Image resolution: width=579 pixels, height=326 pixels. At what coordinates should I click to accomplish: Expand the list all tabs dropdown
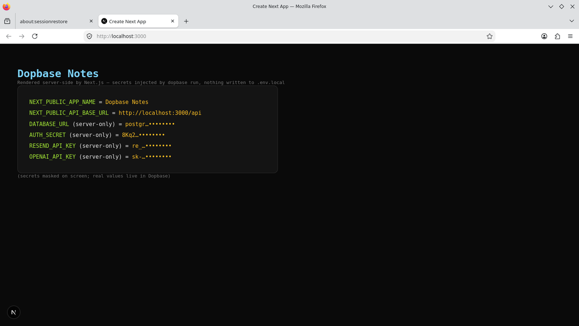pos(572,21)
